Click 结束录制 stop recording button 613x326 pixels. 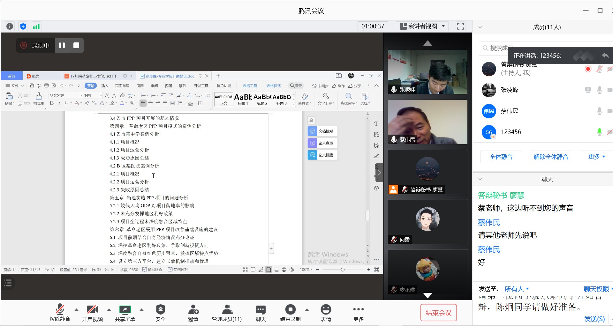tap(291, 313)
